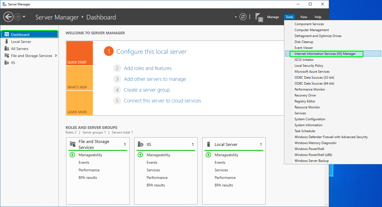Click the Manageability status icon in Local Server tile

[x=208, y=155]
